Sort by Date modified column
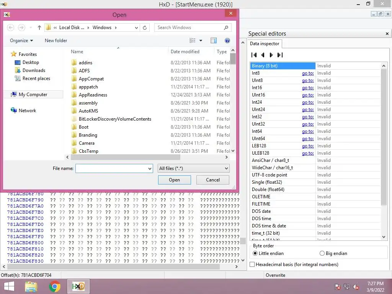 [x=185, y=52]
